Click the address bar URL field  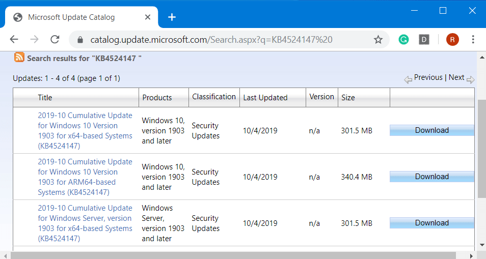point(229,40)
